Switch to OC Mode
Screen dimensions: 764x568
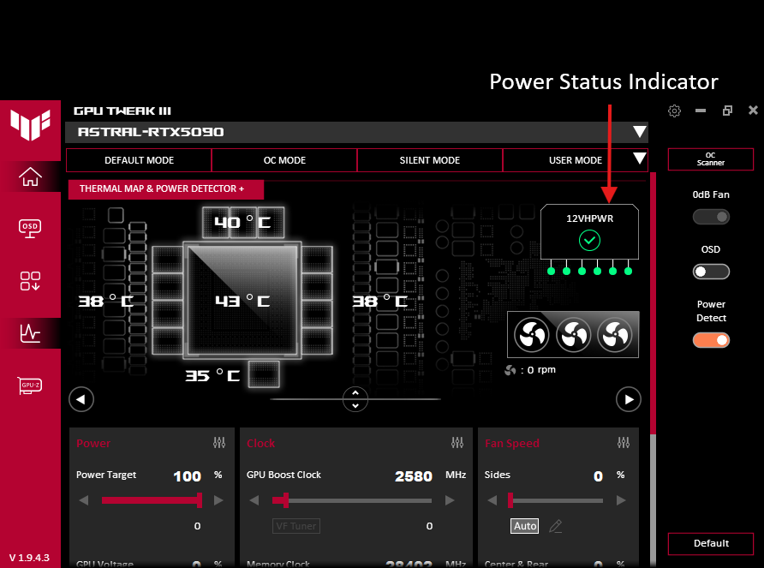284,160
